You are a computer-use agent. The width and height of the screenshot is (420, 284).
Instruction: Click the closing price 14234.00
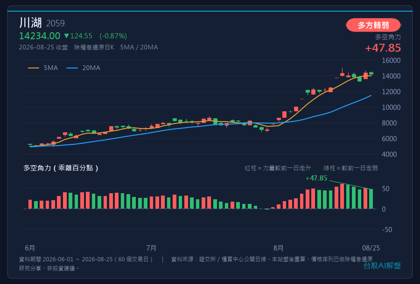pos(40,36)
